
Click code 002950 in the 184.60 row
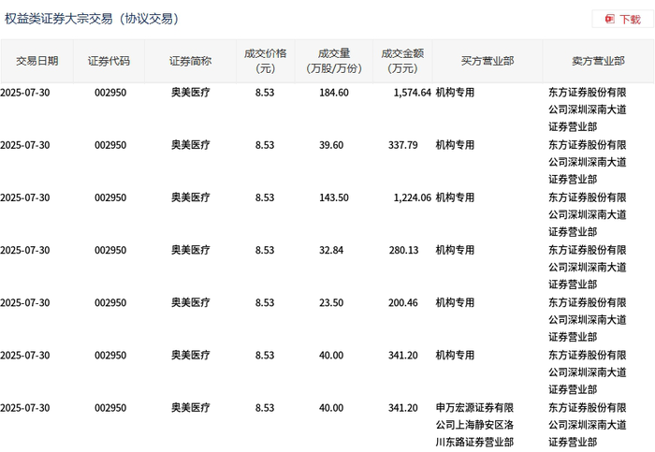110,93
